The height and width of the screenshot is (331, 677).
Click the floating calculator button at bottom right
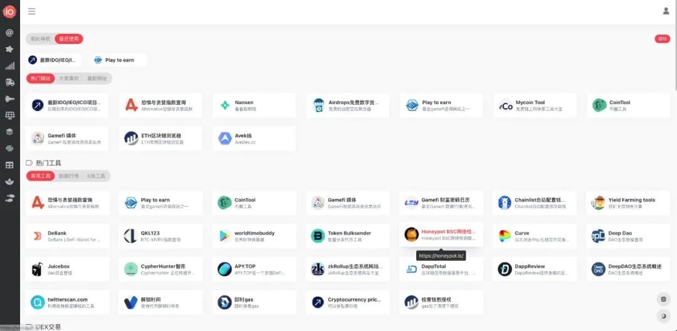coord(664,298)
